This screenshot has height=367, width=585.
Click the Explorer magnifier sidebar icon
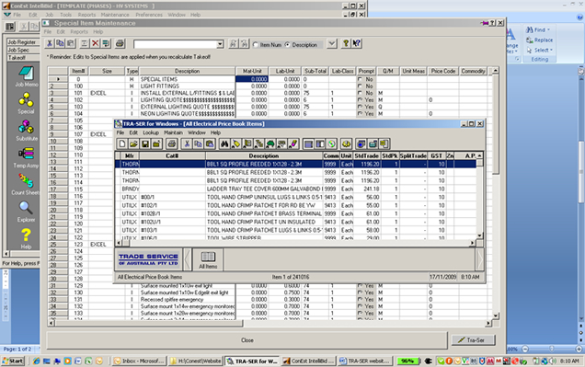(x=26, y=212)
